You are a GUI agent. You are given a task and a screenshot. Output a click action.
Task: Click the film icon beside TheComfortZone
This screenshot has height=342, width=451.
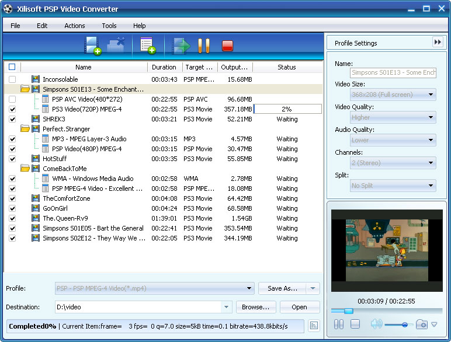36,198
